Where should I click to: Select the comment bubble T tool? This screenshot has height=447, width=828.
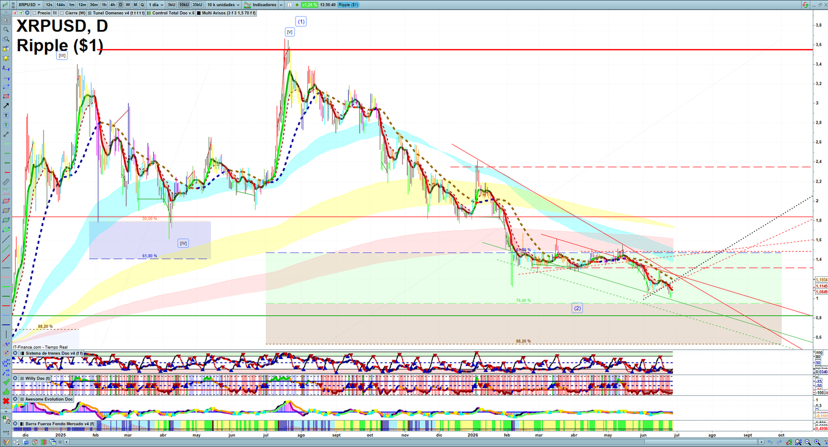(x=6, y=125)
